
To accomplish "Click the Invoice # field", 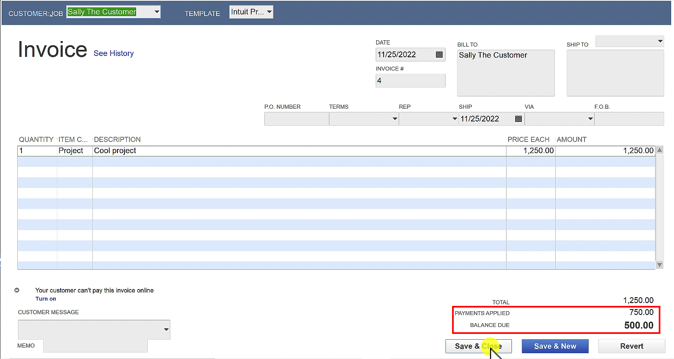I will (410, 81).
